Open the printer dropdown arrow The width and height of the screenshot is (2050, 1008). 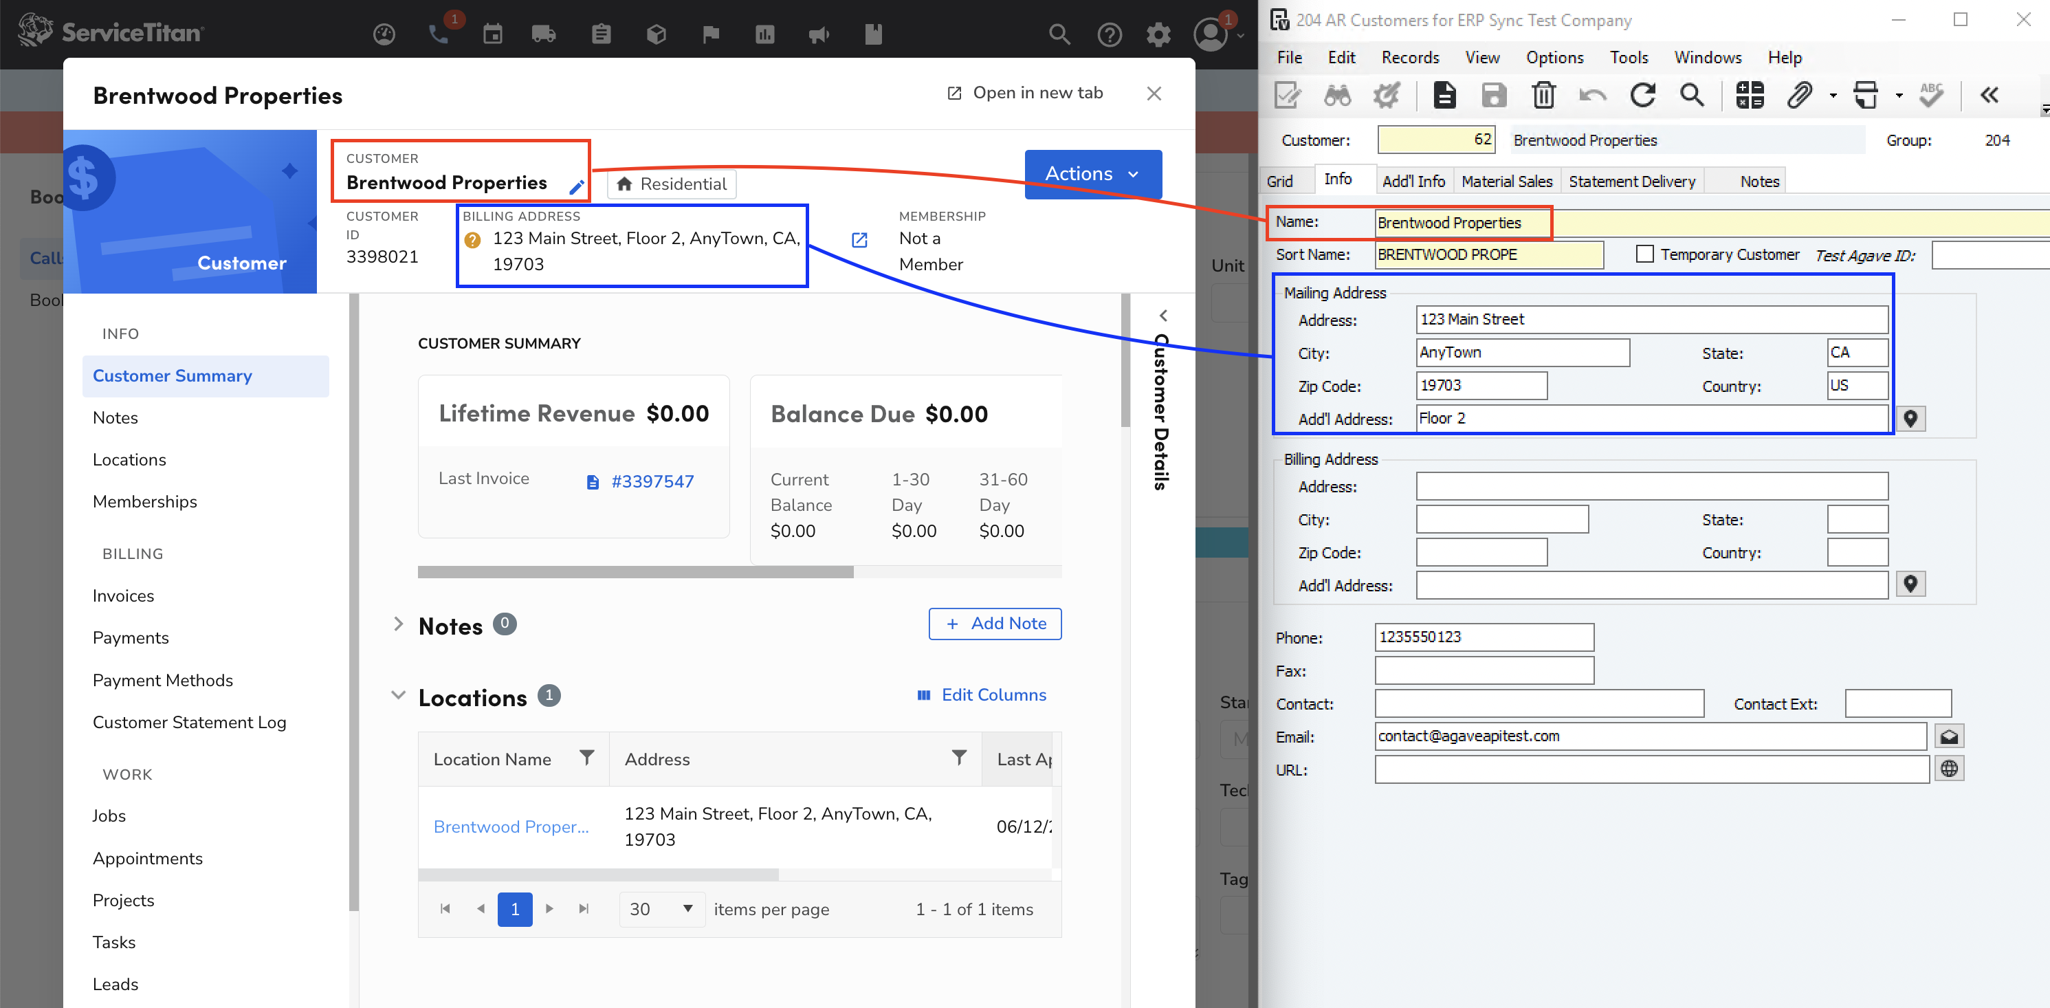[x=1899, y=96]
